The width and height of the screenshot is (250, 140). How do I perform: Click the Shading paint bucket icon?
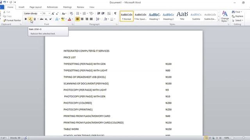(105, 19)
